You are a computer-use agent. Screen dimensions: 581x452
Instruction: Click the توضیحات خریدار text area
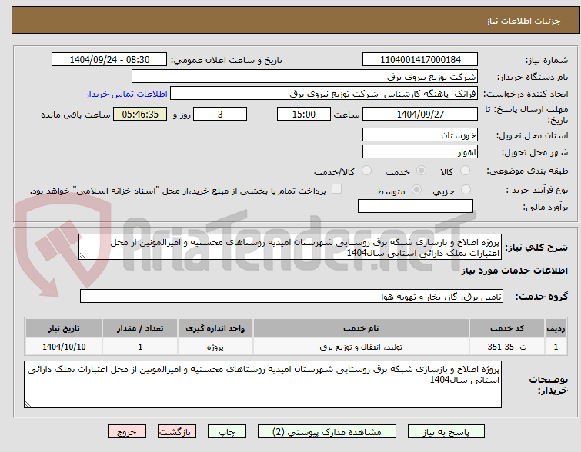pyautogui.click(x=262, y=384)
